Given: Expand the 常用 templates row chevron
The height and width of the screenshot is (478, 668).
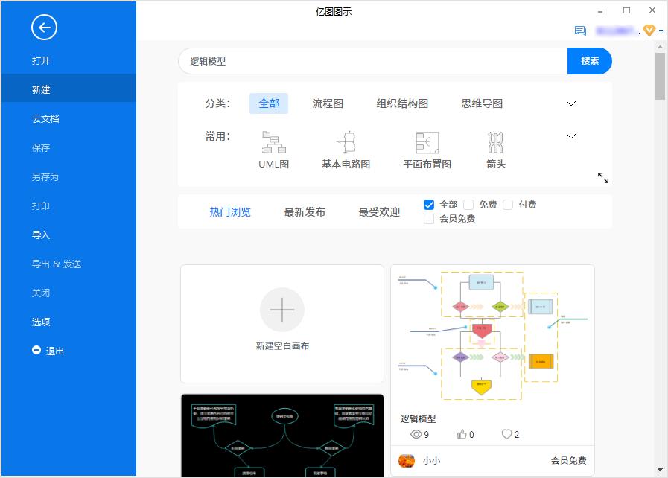Looking at the screenshot, I should point(570,136).
